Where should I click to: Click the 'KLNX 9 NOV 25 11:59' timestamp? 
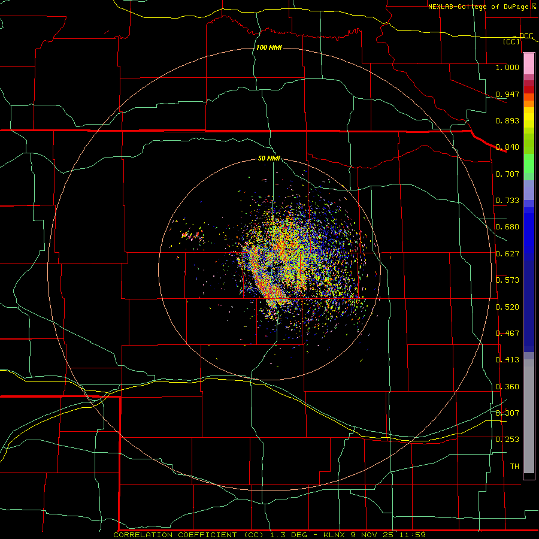[x=374, y=535]
